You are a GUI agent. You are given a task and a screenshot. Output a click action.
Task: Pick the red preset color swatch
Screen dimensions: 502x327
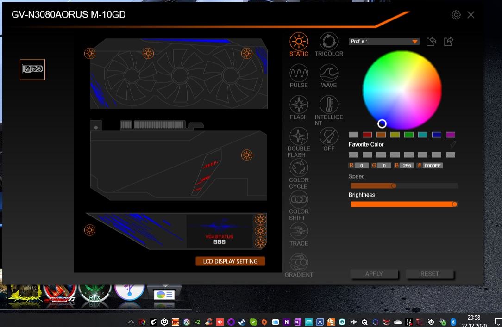click(x=367, y=135)
